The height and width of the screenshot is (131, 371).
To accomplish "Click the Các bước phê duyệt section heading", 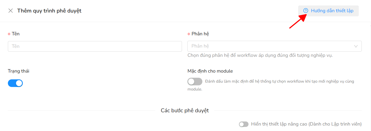I will pos(185,111).
